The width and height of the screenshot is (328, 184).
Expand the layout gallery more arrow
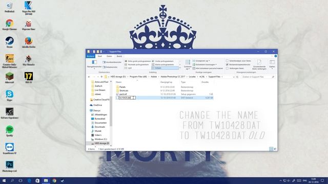click(x=180, y=68)
